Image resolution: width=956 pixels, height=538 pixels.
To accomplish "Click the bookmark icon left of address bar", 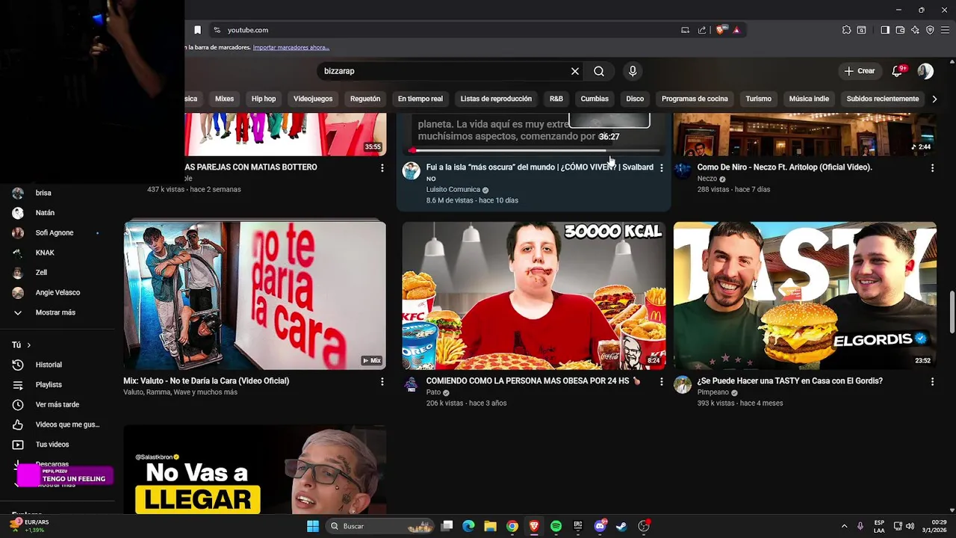I will coord(197,30).
